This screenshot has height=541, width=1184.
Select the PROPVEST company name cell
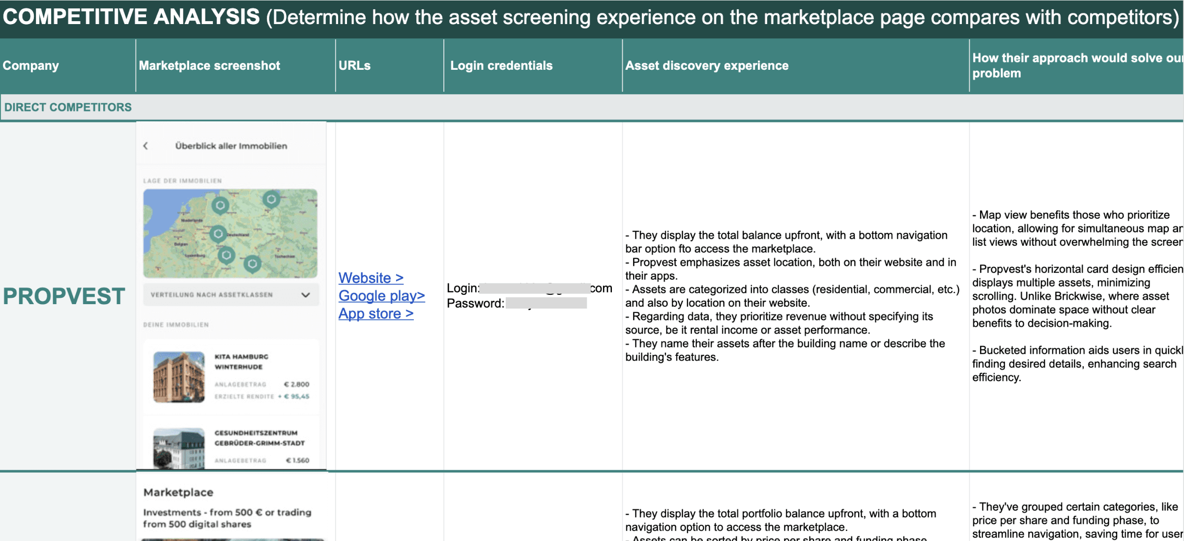(x=64, y=296)
